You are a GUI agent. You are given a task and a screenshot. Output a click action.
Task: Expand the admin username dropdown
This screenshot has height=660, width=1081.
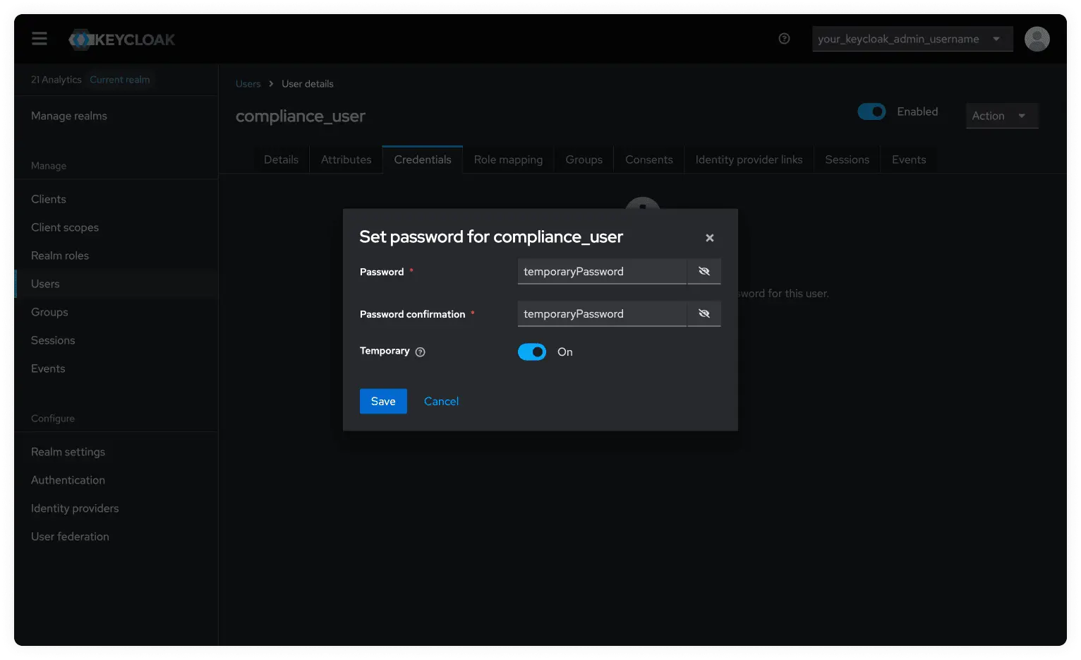pyautogui.click(x=997, y=39)
